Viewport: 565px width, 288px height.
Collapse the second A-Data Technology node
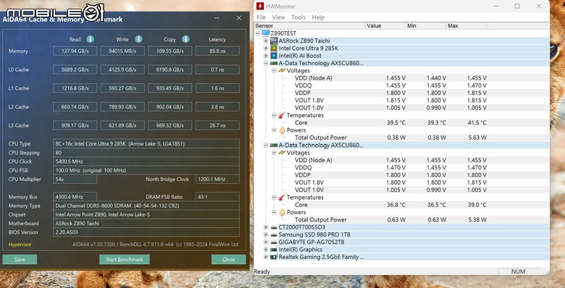coord(266,145)
